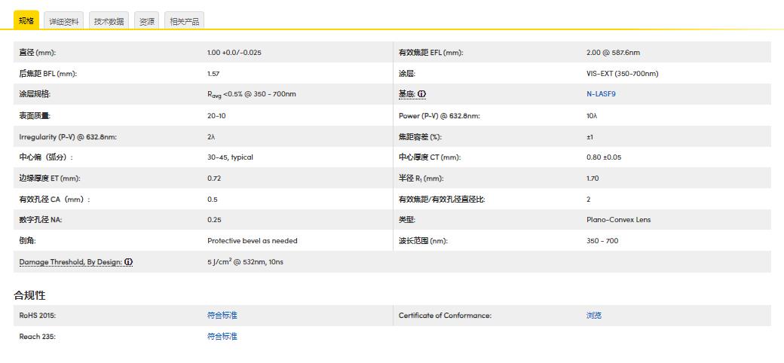Click the 30-45, typical centering value
This screenshot has width=784, height=363.
click(230, 157)
